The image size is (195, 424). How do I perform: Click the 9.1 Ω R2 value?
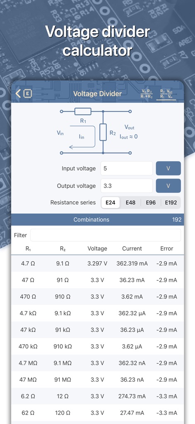(63, 263)
